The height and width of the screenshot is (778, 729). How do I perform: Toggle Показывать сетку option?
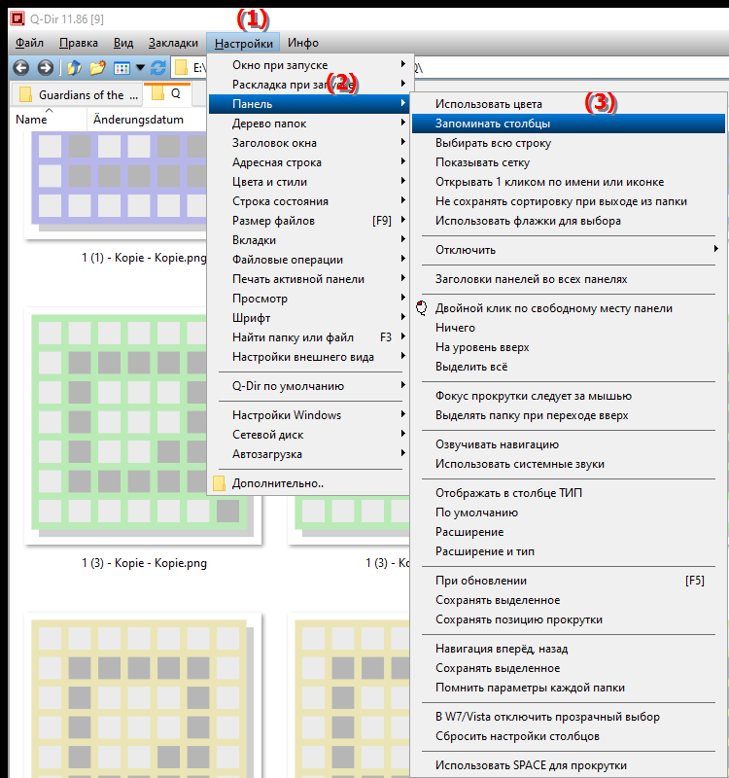[x=569, y=162]
